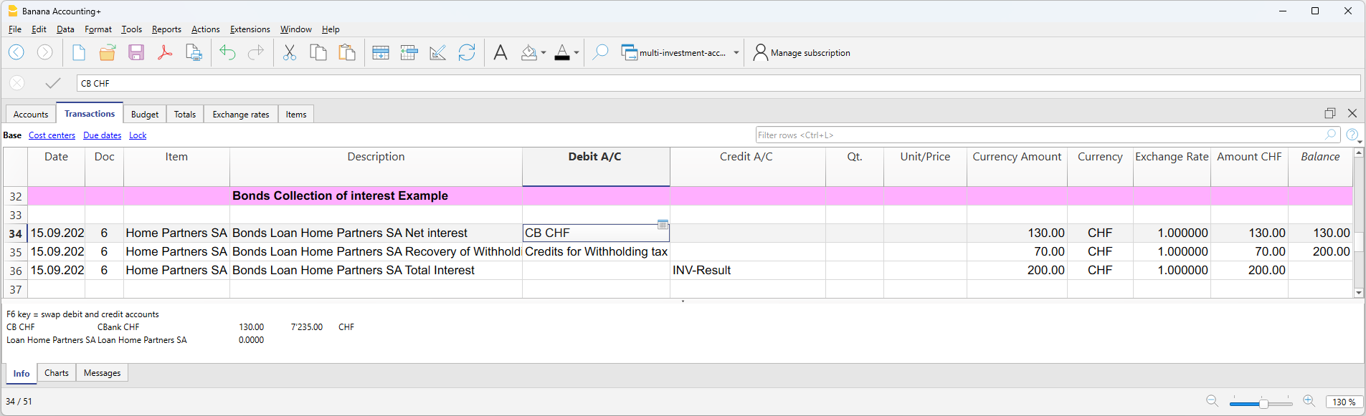The height and width of the screenshot is (416, 1366).
Task: Zoom out with the minus magnifier icon
Action: pyautogui.click(x=1213, y=401)
